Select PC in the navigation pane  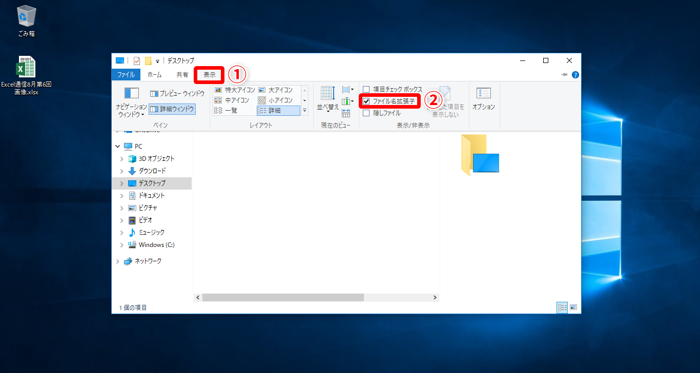pos(133,146)
